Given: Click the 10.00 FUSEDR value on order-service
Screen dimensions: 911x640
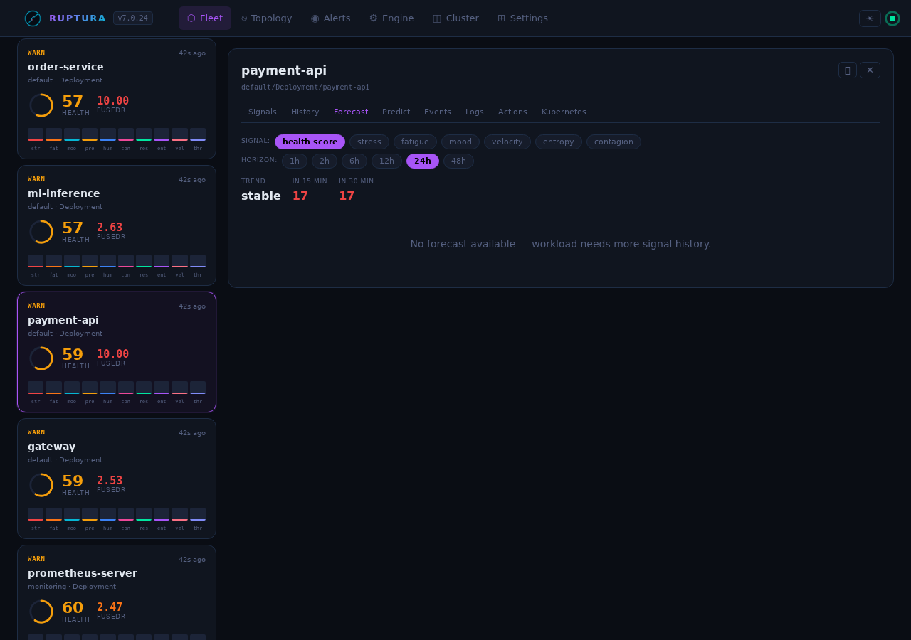Looking at the screenshot, I should 112,101.
